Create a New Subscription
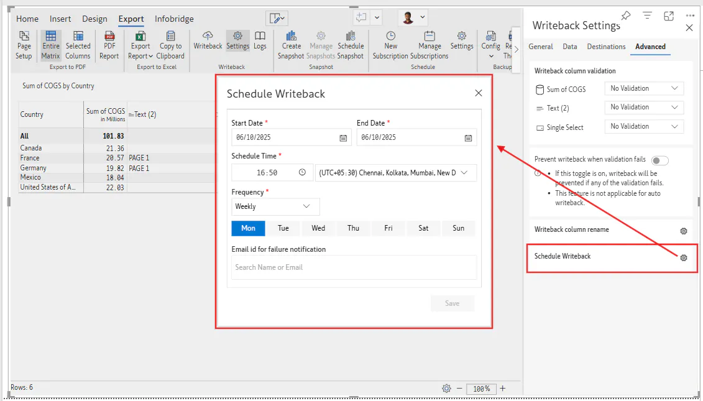Image resolution: width=703 pixels, height=401 pixels. (390, 45)
